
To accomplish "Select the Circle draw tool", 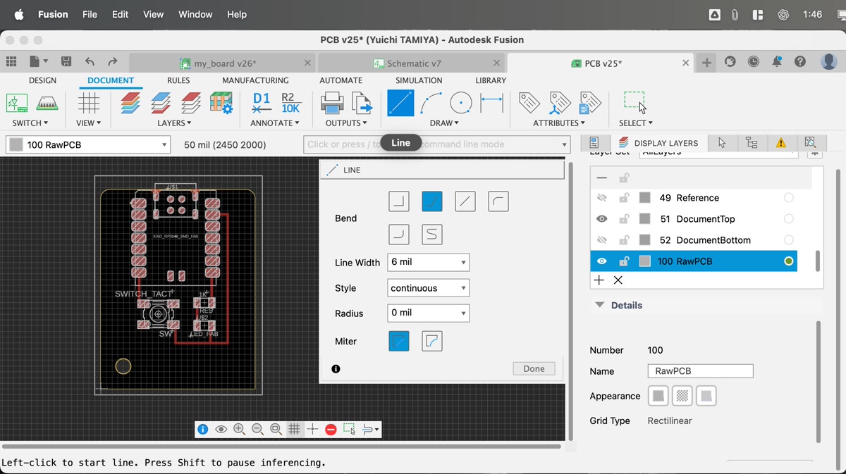I will pyautogui.click(x=461, y=104).
